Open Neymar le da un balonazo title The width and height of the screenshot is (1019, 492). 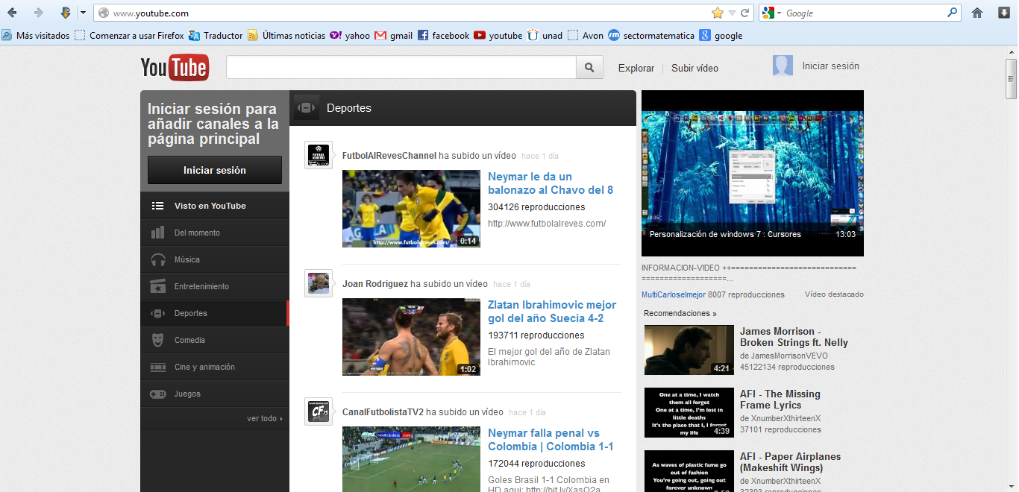551,183
